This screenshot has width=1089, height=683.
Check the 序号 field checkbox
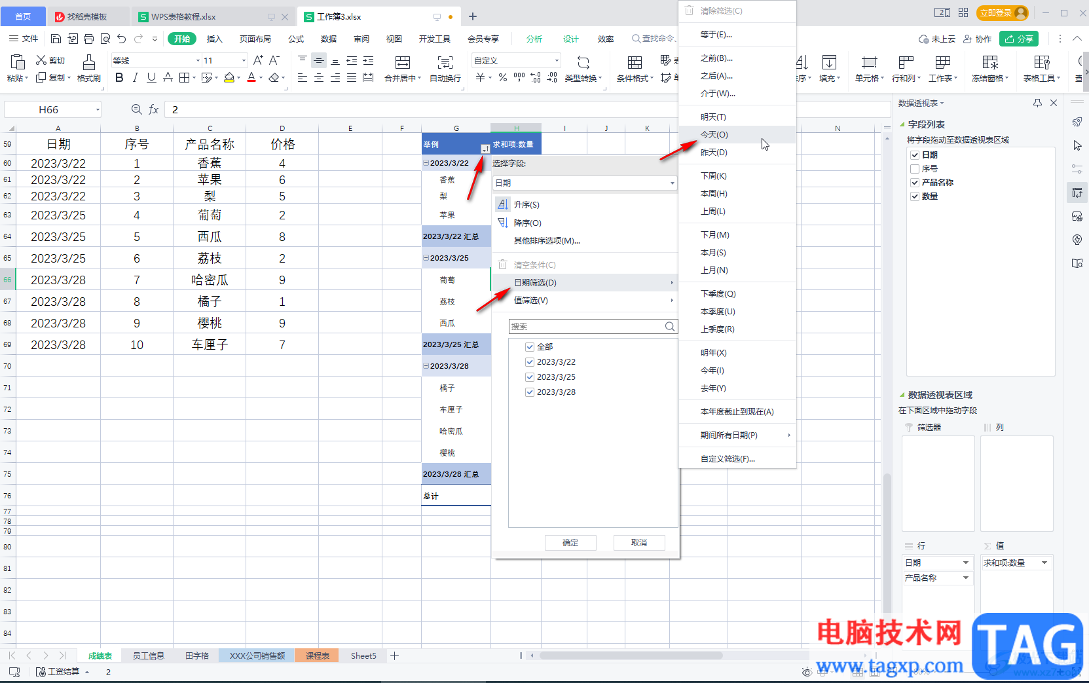[915, 169]
